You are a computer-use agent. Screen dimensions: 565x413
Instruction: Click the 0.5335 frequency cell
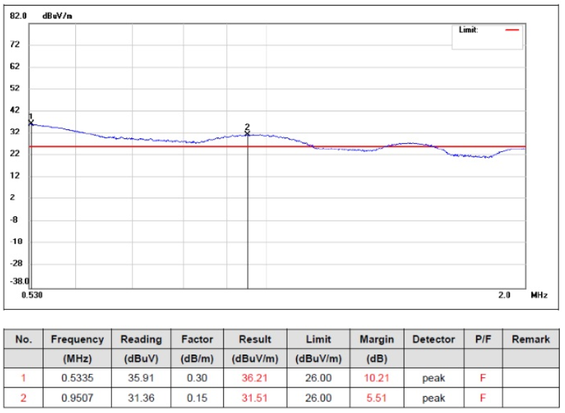[x=77, y=379]
